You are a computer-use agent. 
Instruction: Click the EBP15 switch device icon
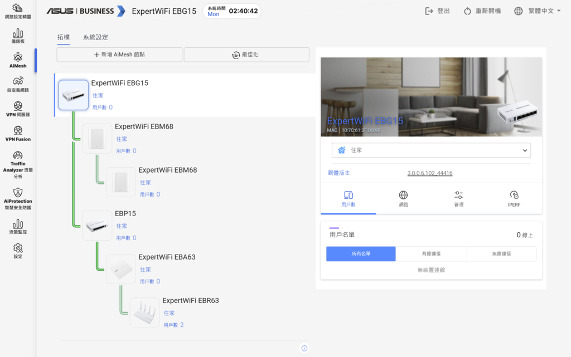tap(97, 226)
